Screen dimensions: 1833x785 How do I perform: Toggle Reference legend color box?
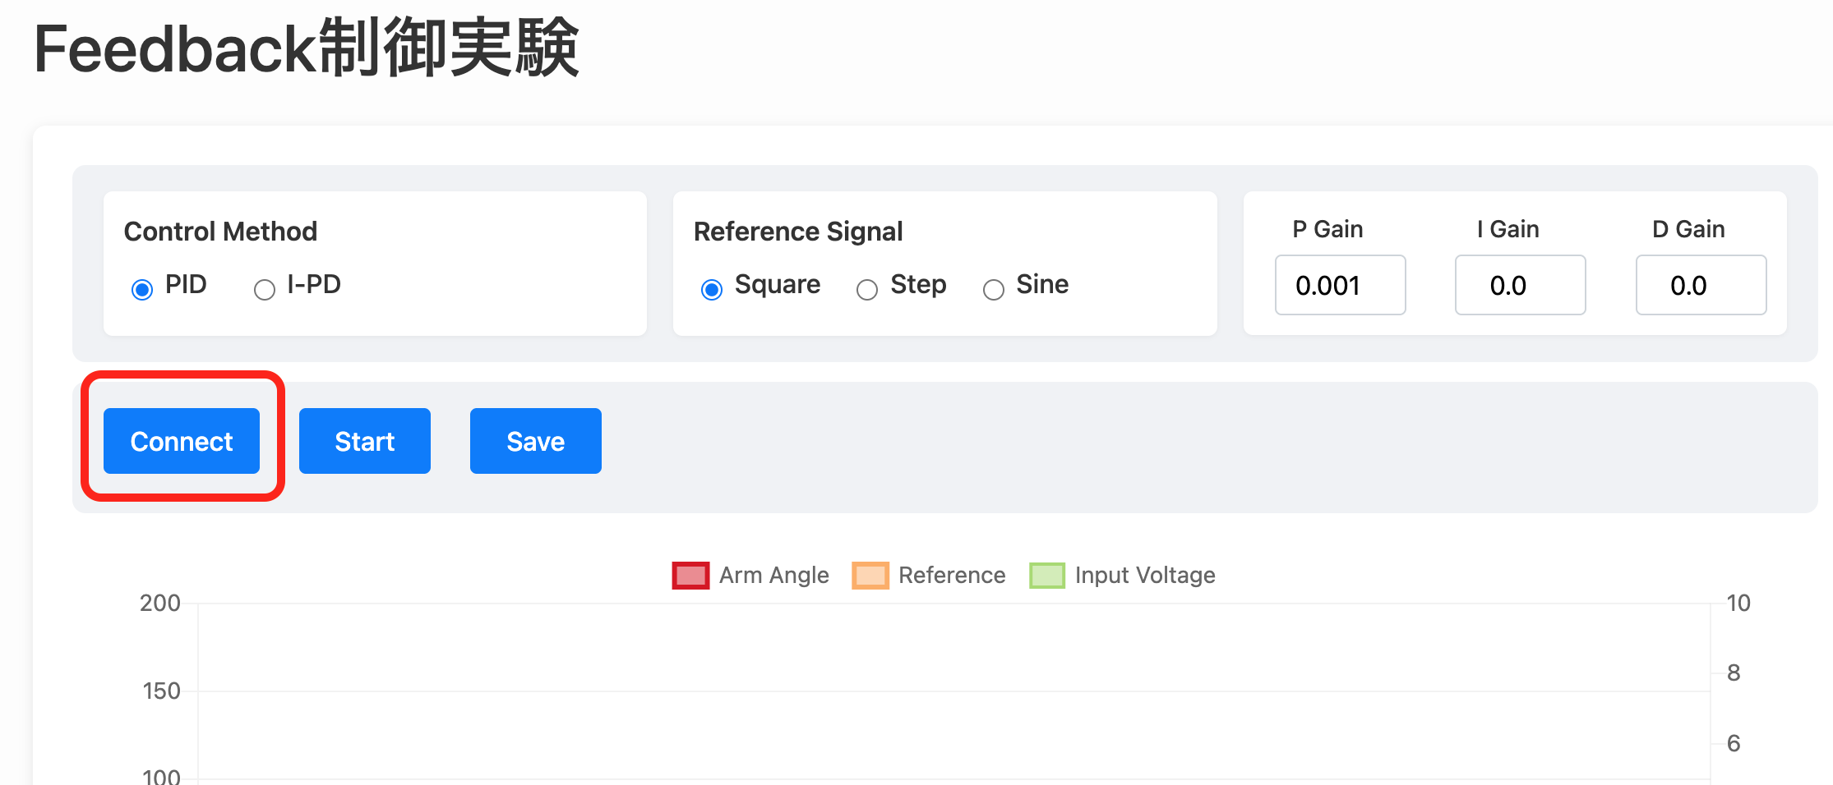(870, 576)
